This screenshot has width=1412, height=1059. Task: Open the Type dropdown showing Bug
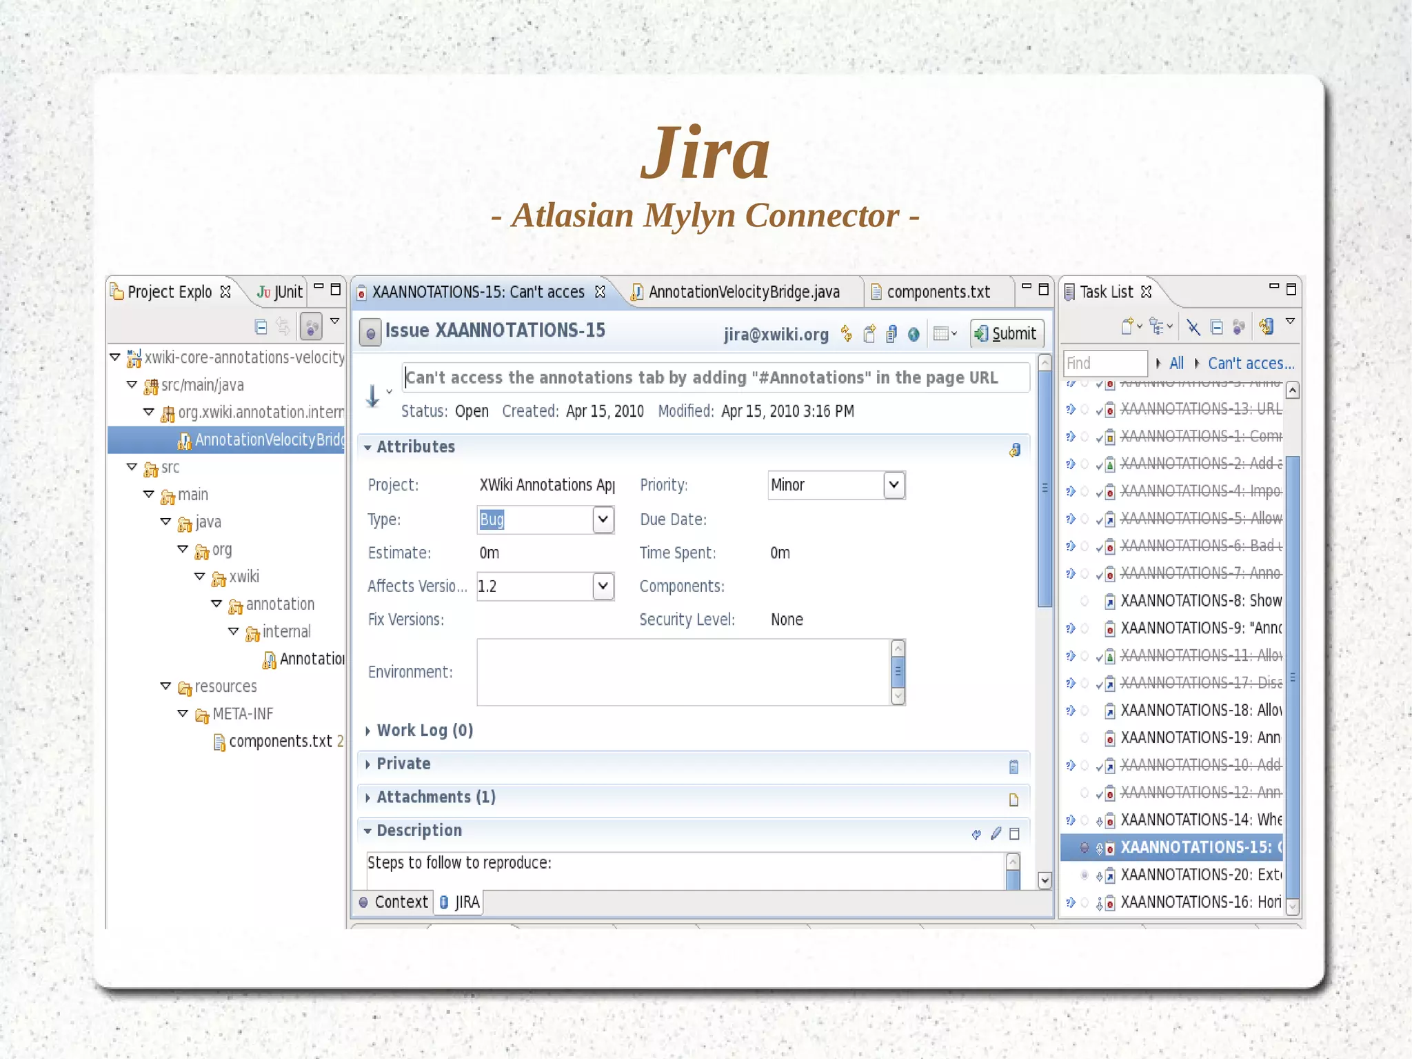[x=603, y=519]
